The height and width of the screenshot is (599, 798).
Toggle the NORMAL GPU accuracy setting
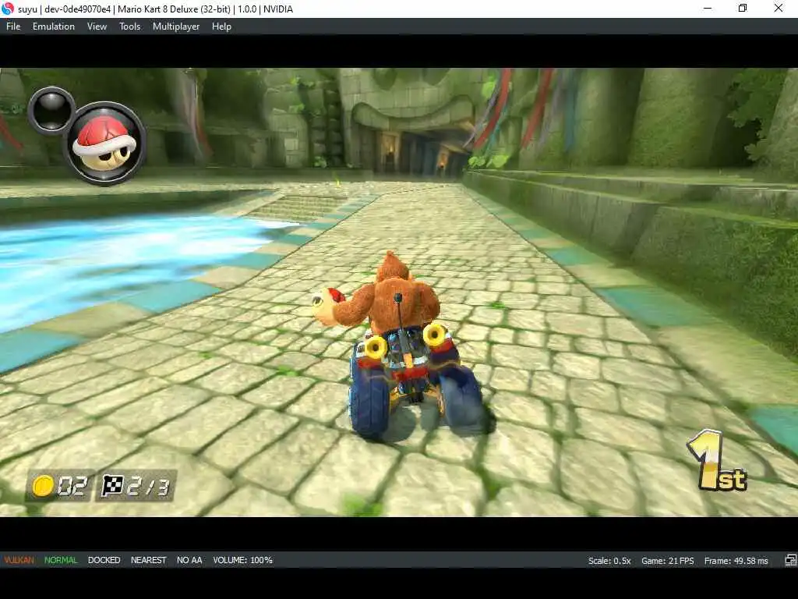(61, 560)
